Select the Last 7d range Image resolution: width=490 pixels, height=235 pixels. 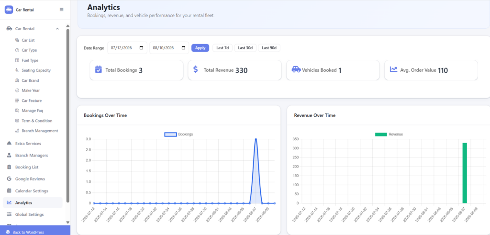point(223,48)
